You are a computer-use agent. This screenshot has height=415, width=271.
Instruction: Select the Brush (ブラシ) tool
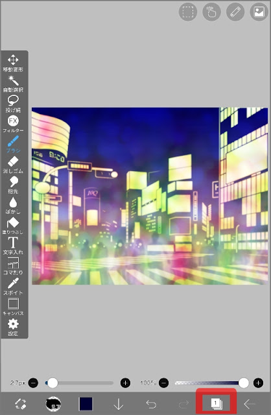point(13,144)
